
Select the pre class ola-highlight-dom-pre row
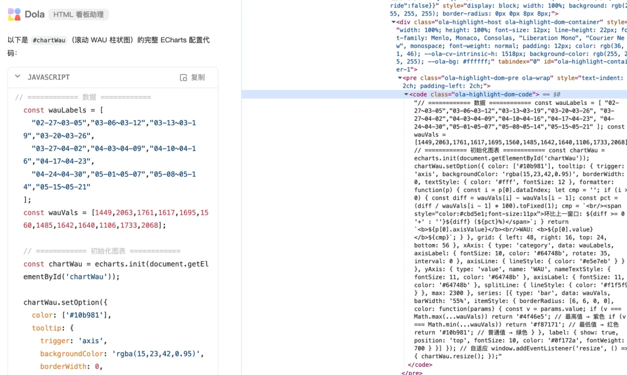pyautogui.click(x=513, y=82)
